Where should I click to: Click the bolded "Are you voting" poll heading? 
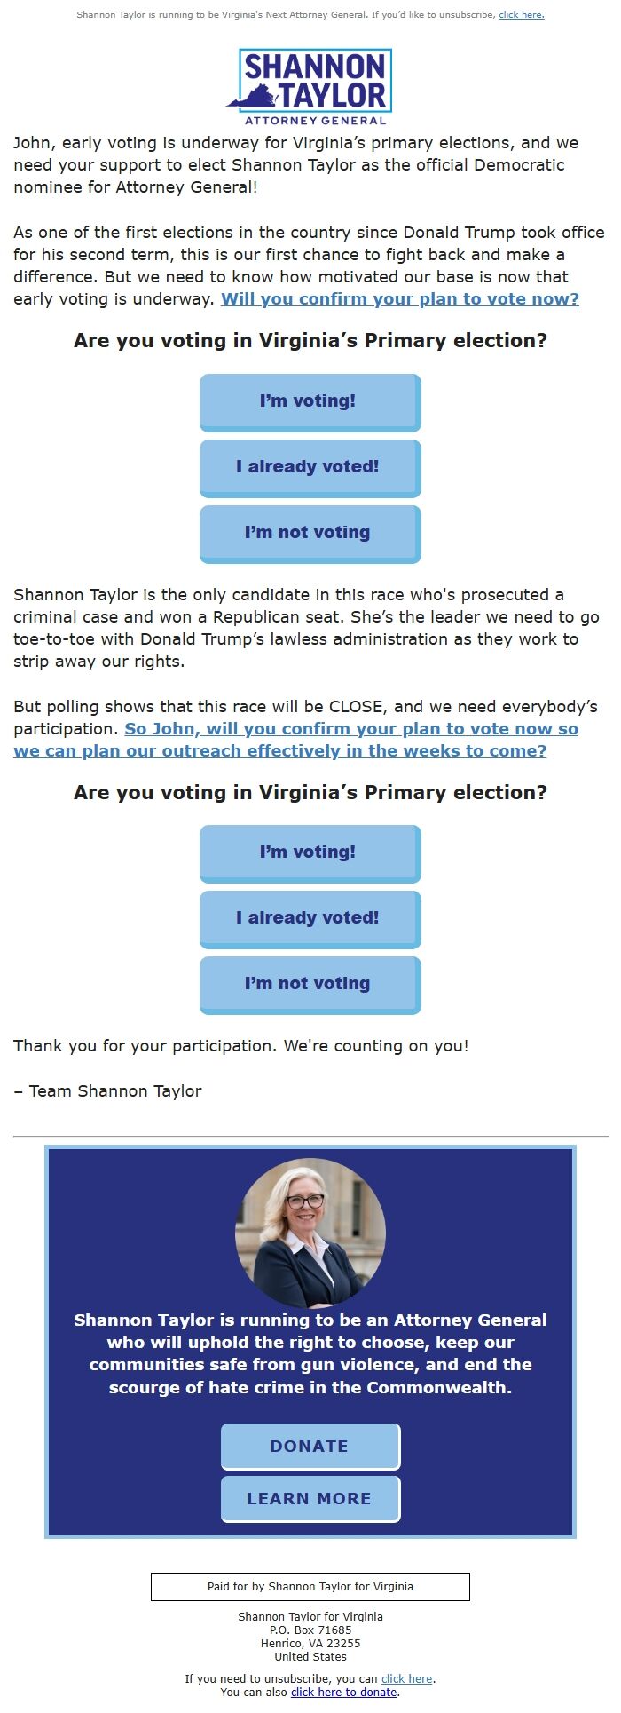pos(310,340)
